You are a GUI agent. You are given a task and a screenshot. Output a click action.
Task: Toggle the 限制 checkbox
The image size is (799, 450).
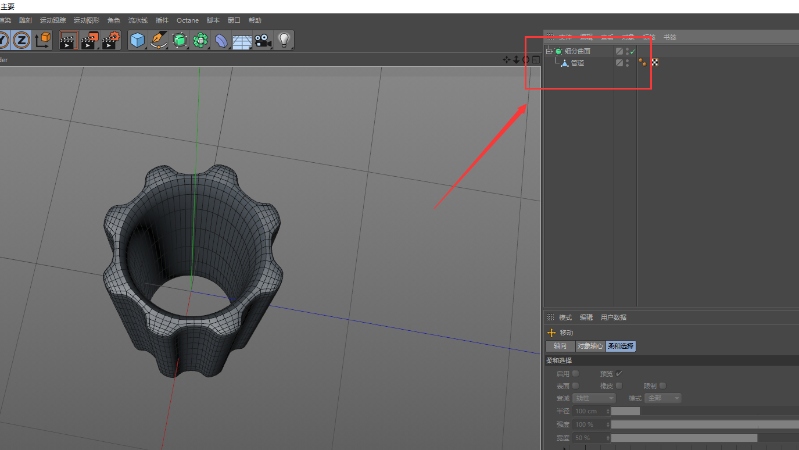tap(662, 385)
